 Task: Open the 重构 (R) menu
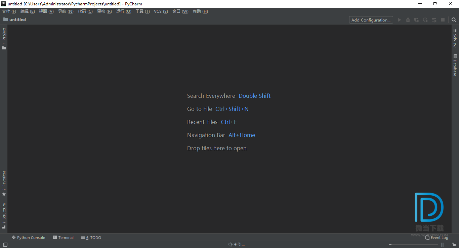[104, 11]
